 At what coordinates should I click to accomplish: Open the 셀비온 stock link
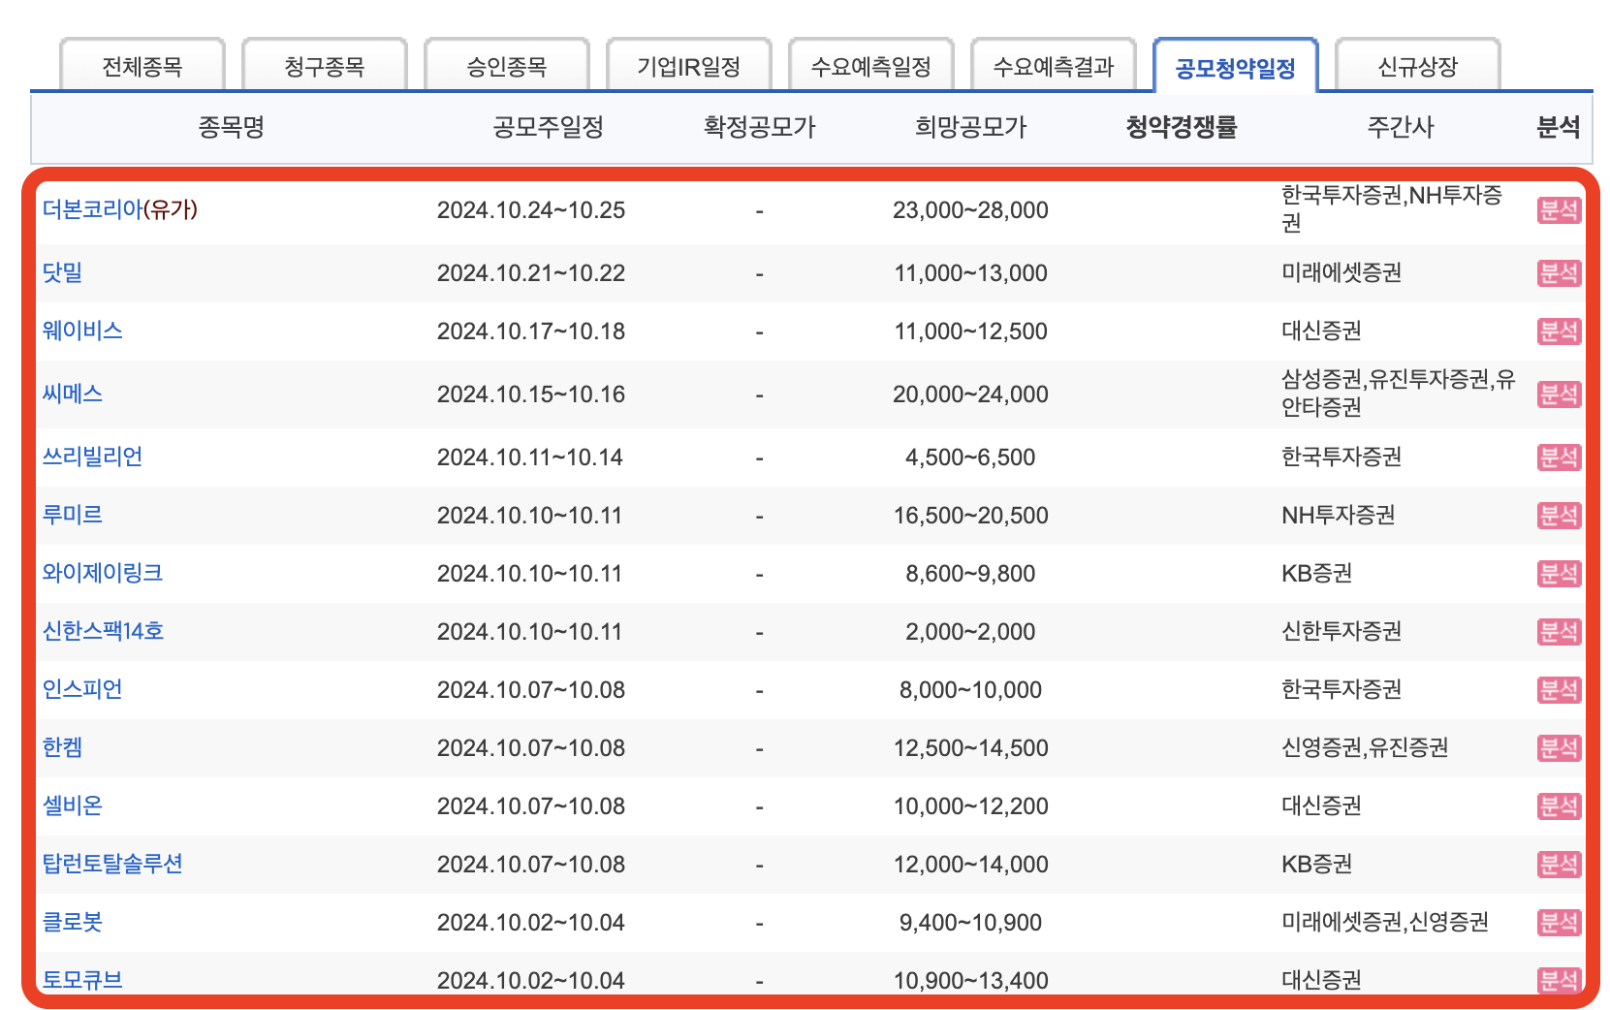click(72, 805)
